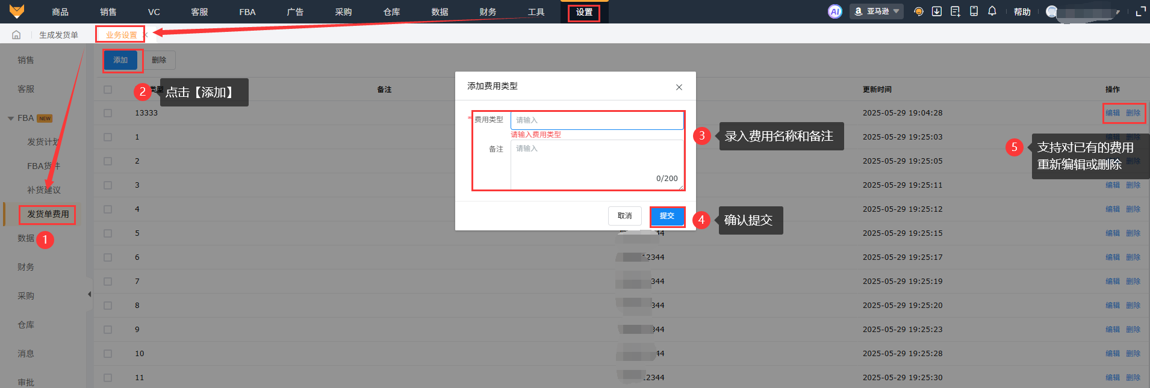Check the checkbox for row 10
The image size is (1150, 388).
[108, 354]
